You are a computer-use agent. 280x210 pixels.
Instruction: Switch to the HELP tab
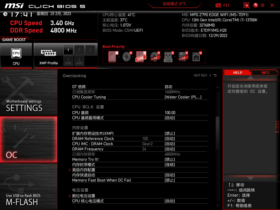pos(238,72)
